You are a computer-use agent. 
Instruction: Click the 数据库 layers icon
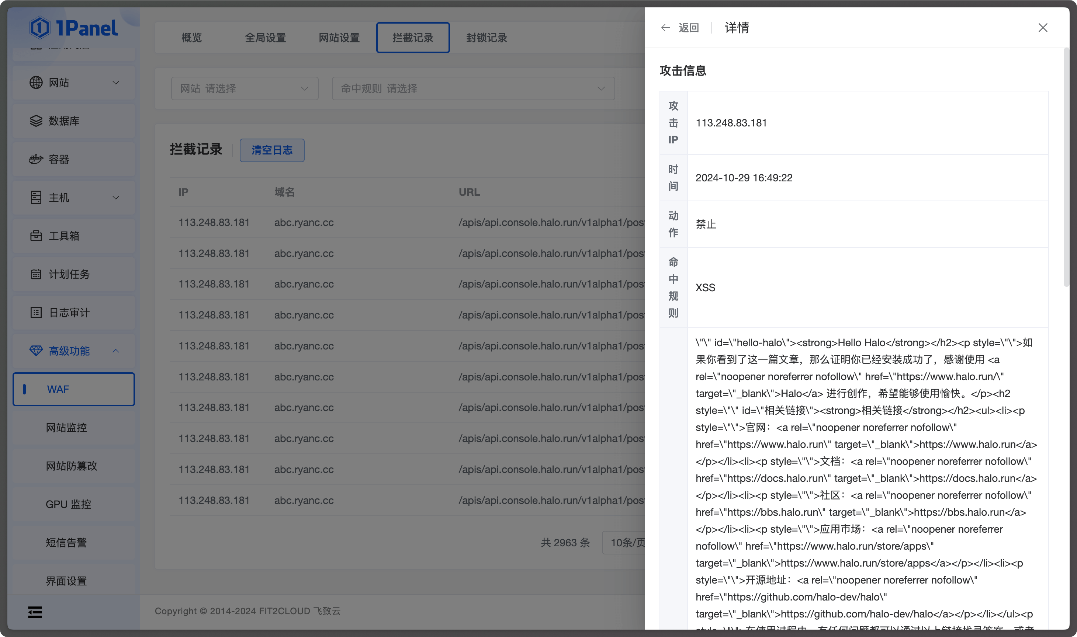36,121
